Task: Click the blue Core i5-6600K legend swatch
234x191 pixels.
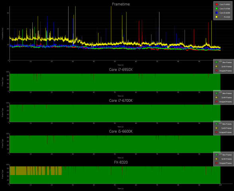Action: pyautogui.click(x=216, y=13)
